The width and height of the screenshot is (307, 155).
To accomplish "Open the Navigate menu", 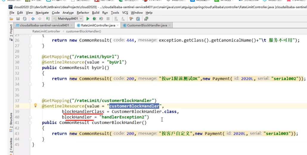I will tap(42, 13).
